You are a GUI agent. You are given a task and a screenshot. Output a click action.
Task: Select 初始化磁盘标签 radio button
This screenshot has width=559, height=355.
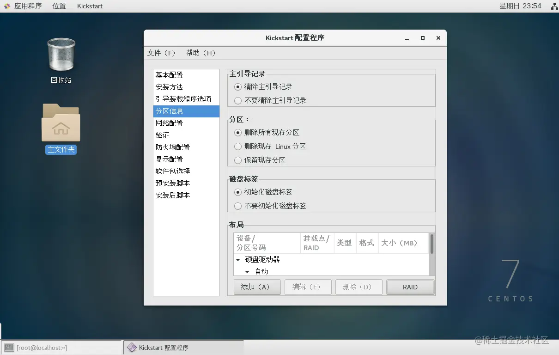pyautogui.click(x=238, y=192)
